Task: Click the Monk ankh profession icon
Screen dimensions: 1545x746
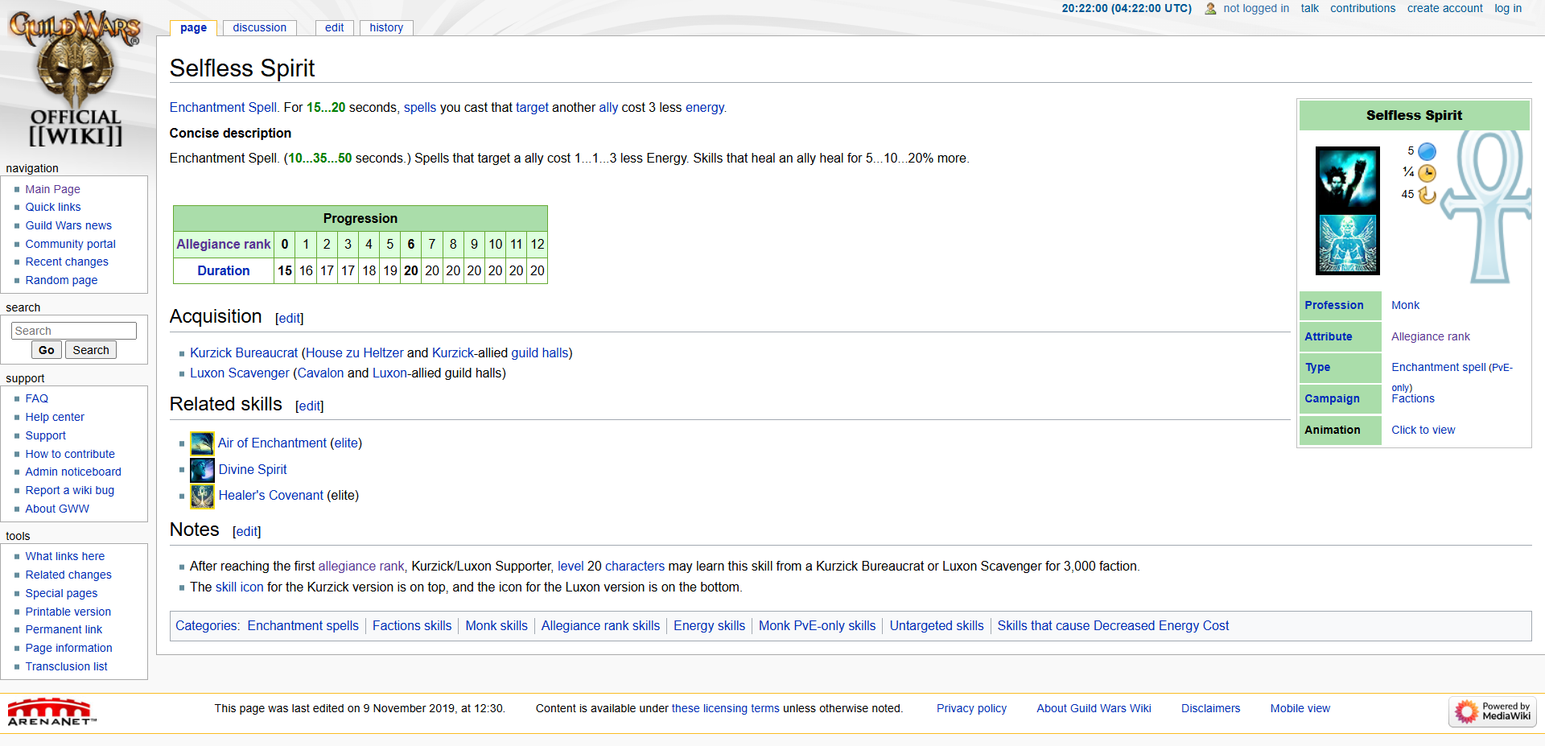Action: point(1485,205)
